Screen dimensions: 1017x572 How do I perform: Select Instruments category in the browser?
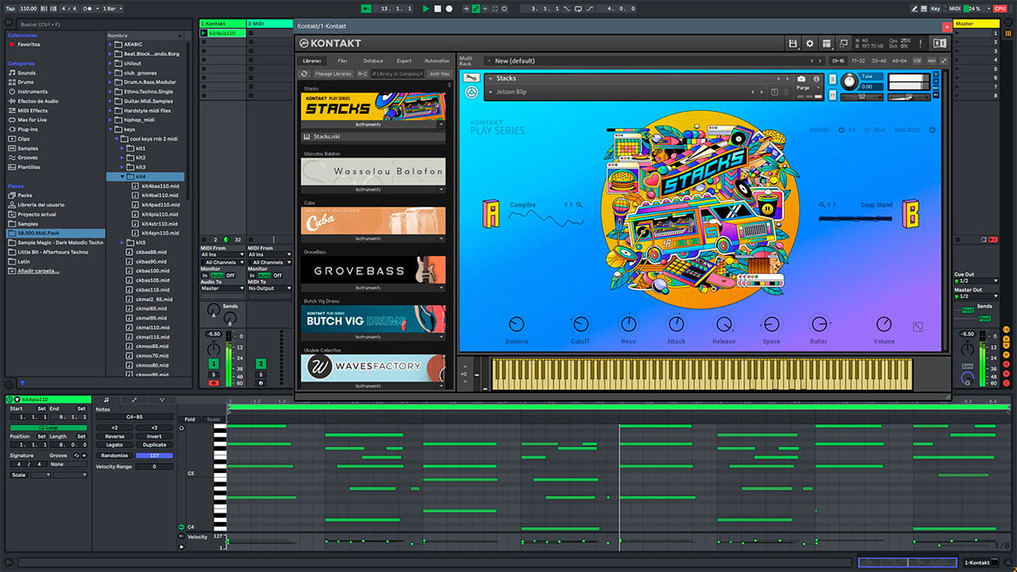coord(32,92)
